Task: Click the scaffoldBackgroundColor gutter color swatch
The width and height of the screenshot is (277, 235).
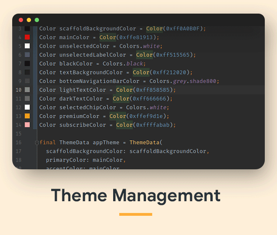Action: (x=27, y=29)
